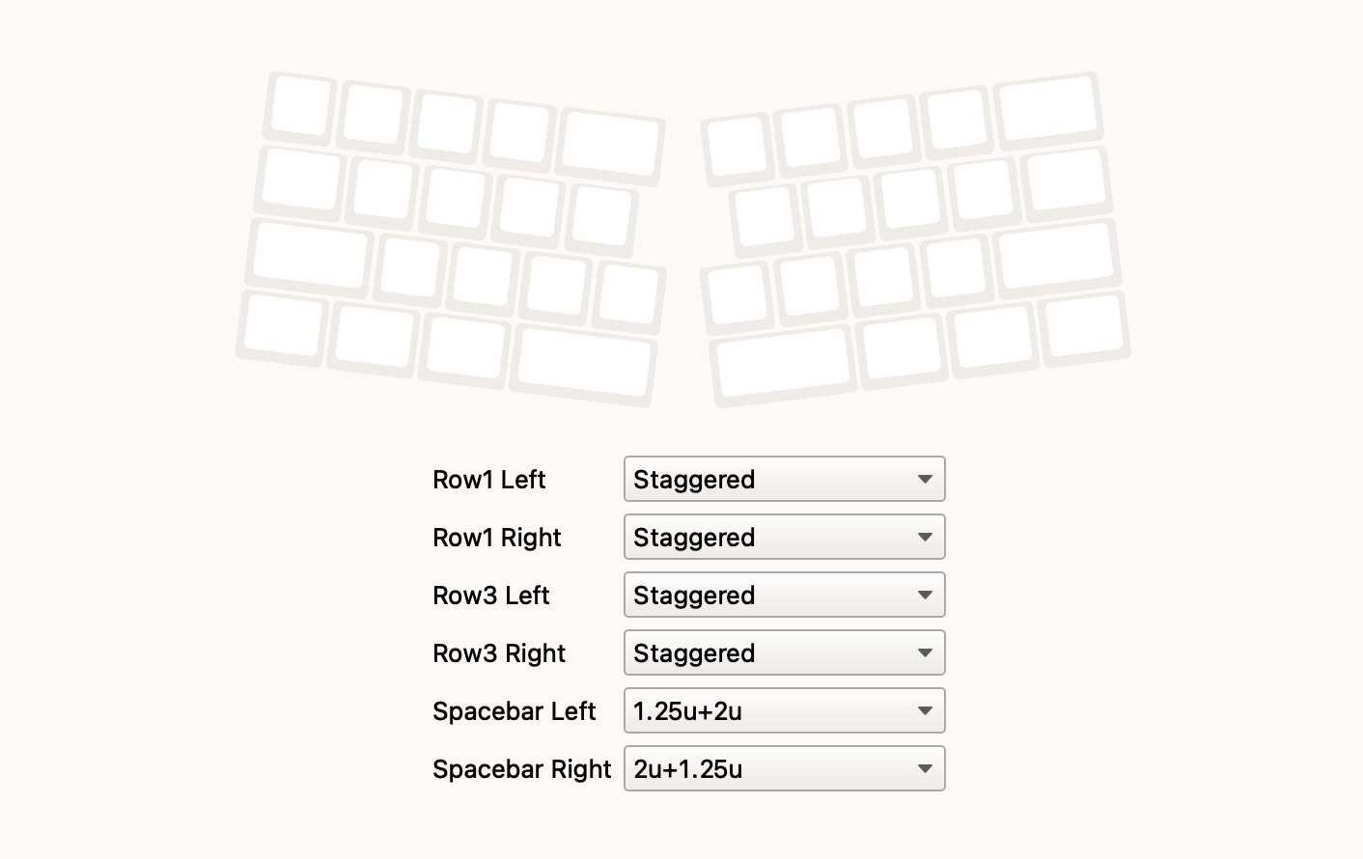
Task: Open the Row1 Left layout dropdown
Action: tap(784, 479)
